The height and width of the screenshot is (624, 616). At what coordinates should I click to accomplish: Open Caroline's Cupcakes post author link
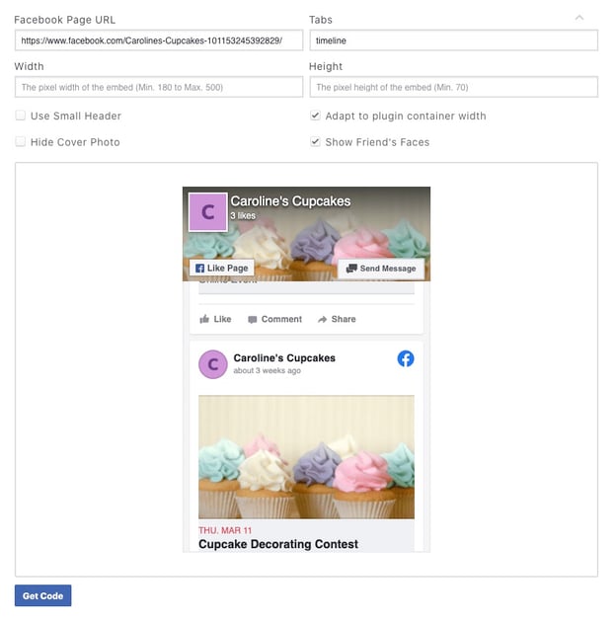[284, 357]
